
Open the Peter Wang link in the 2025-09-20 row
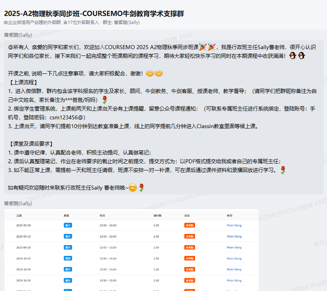234,247
